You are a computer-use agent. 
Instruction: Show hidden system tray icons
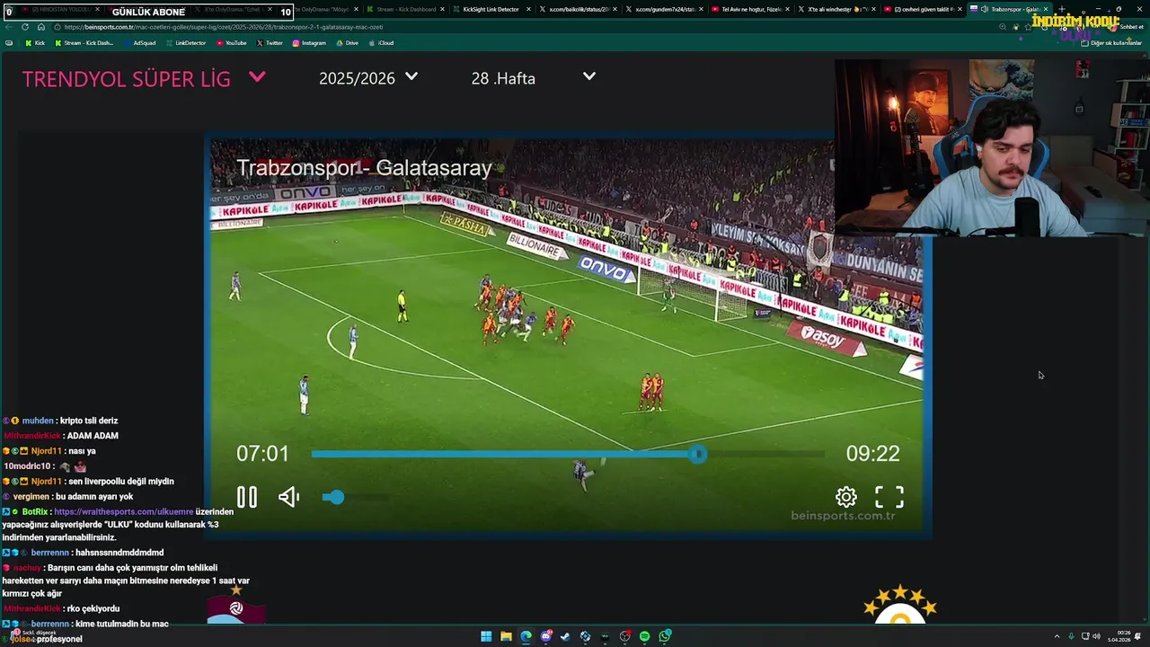[1057, 636]
